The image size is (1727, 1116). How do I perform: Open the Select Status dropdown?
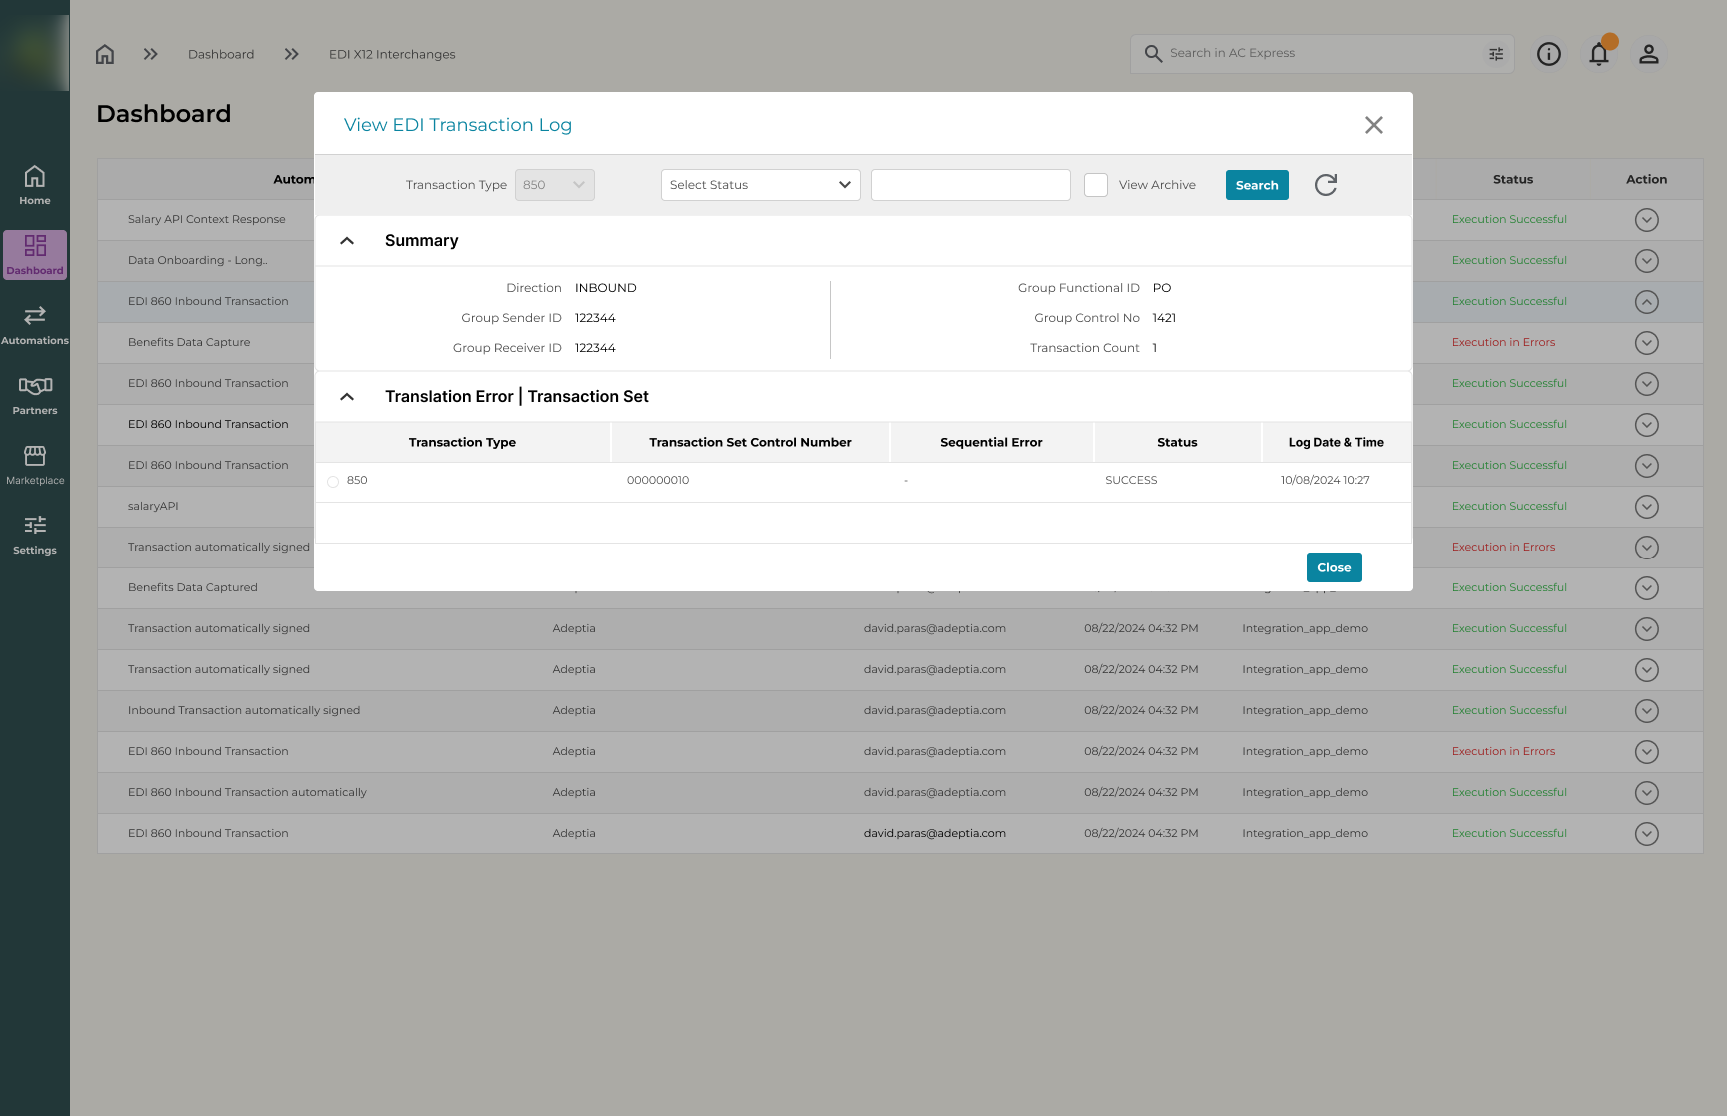(760, 185)
